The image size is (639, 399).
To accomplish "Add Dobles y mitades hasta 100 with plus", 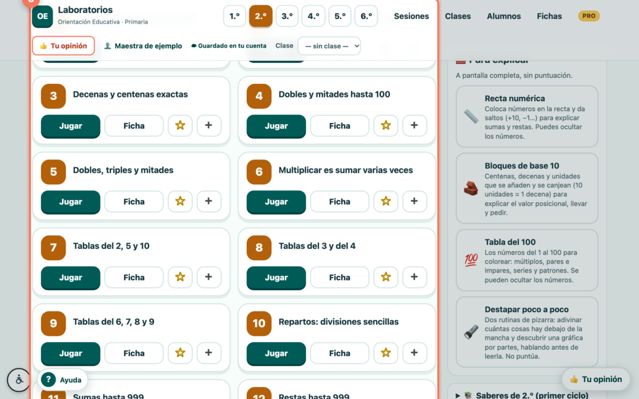I will point(414,125).
